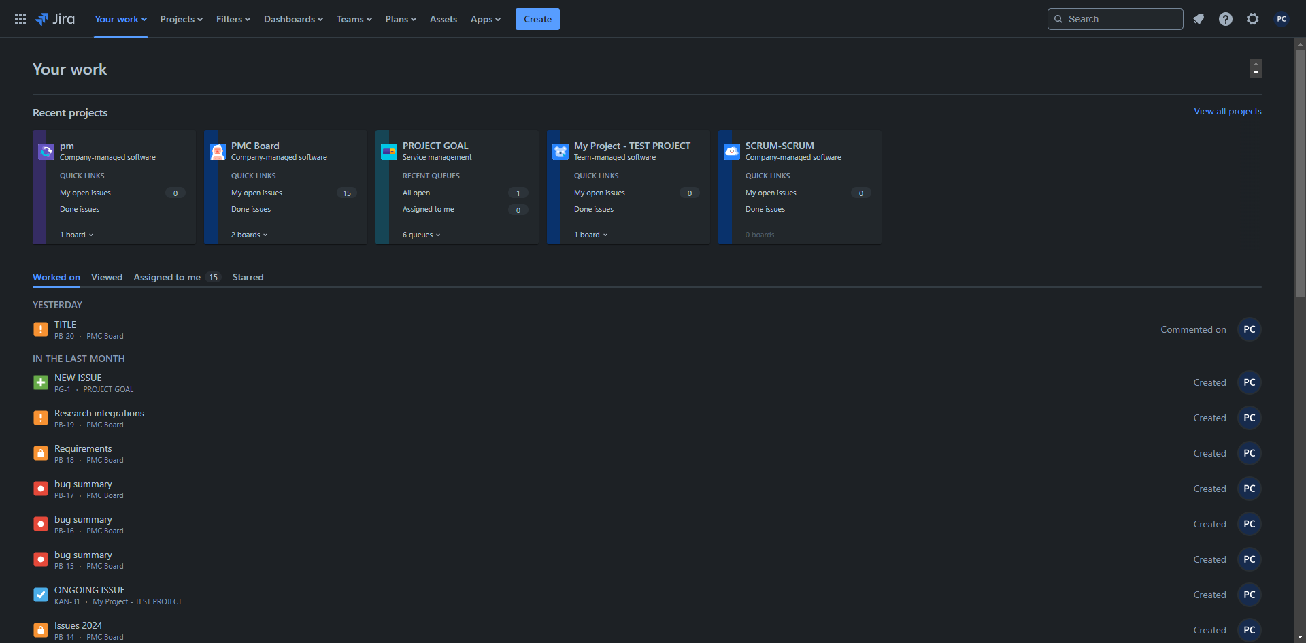
Task: Expand '1 board' dropdown on My Project card
Action: (x=591, y=235)
